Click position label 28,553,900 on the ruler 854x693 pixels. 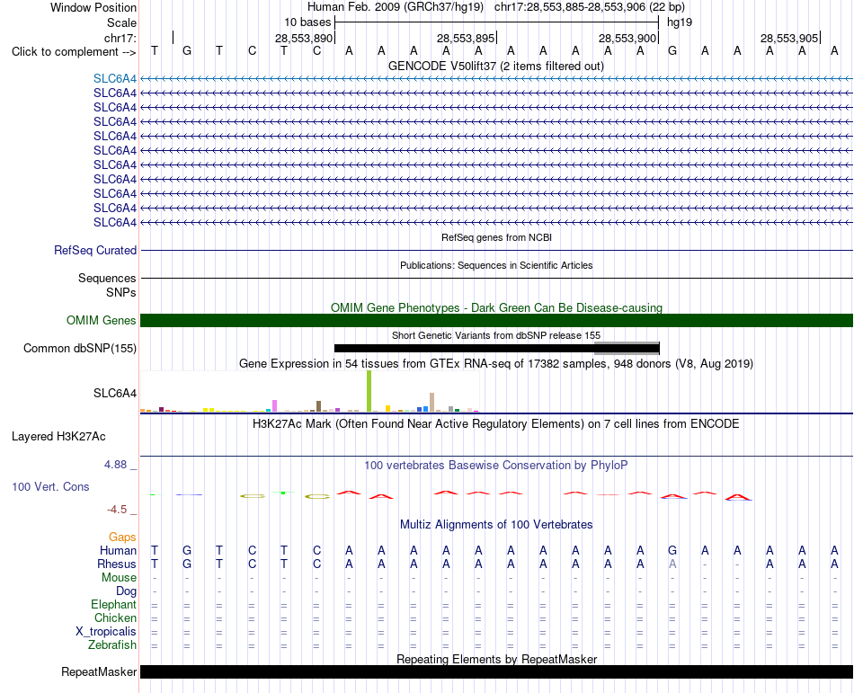click(627, 38)
